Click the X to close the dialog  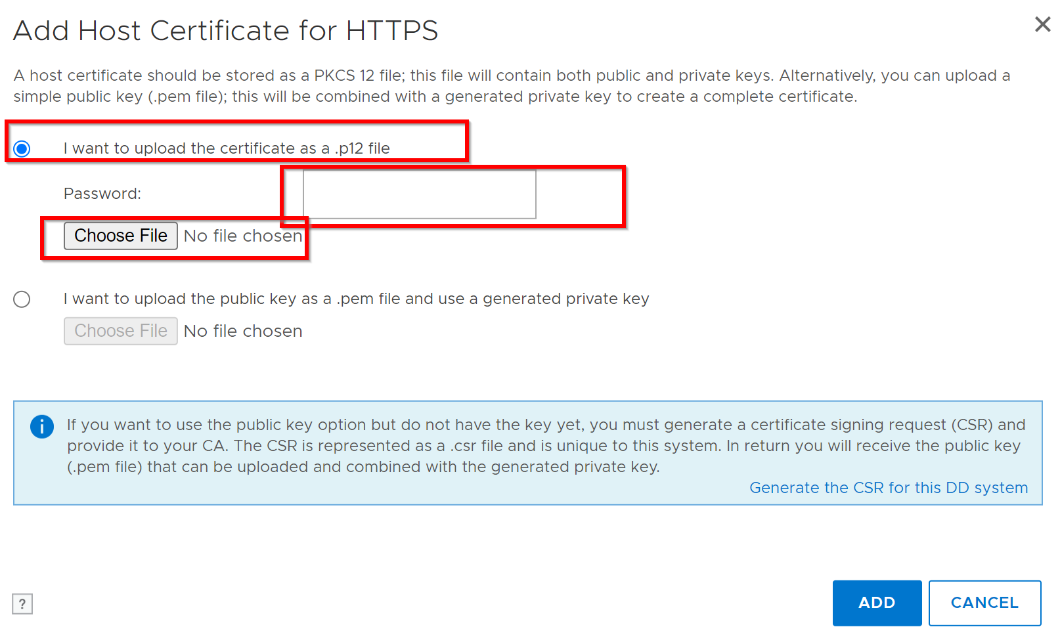[x=1042, y=24]
